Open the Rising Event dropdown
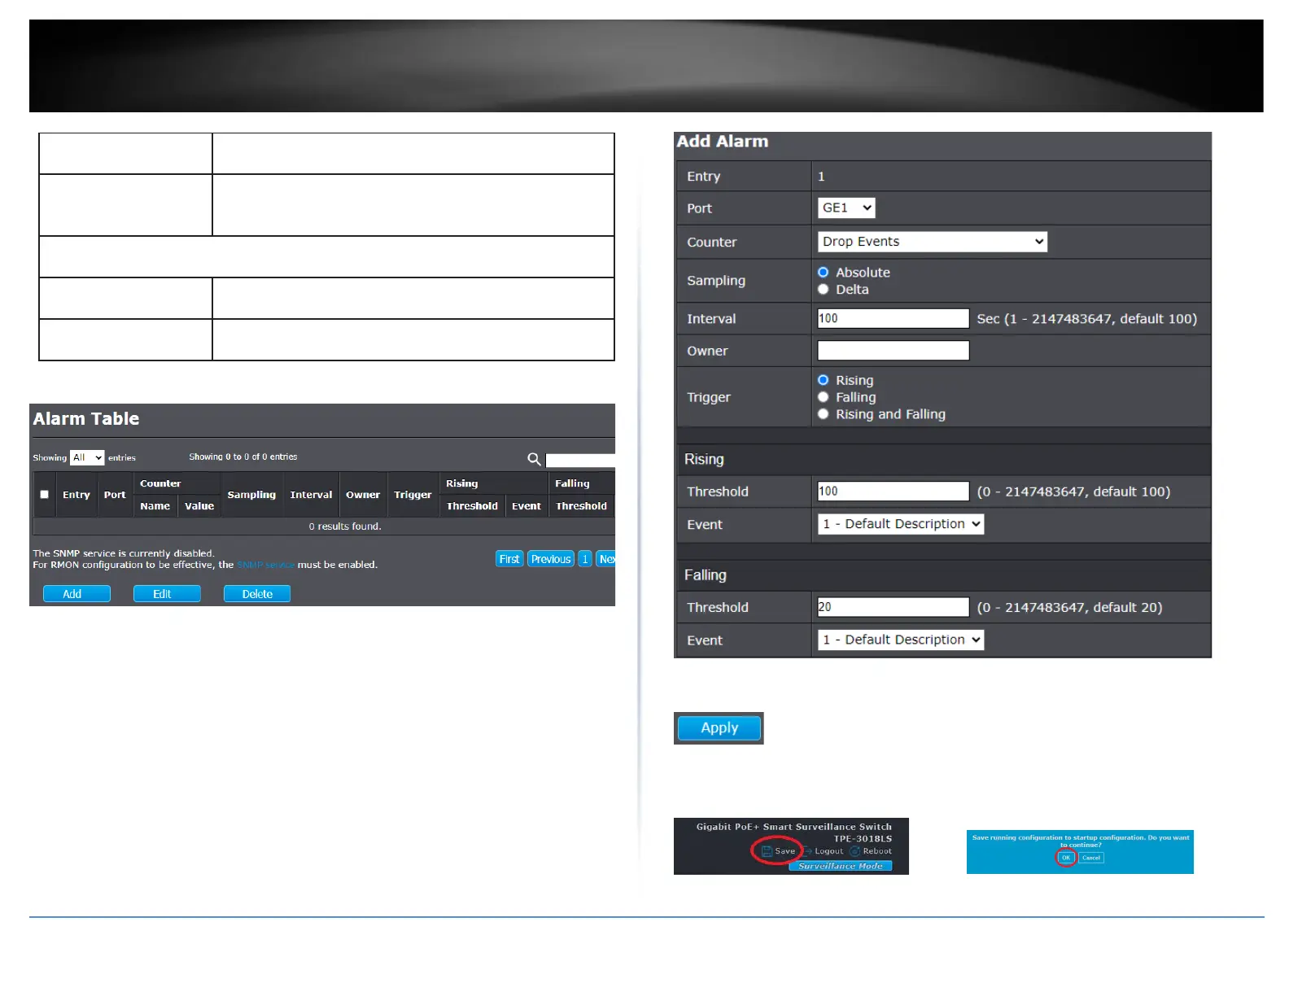This screenshot has height=996, width=1289. pyautogui.click(x=901, y=524)
